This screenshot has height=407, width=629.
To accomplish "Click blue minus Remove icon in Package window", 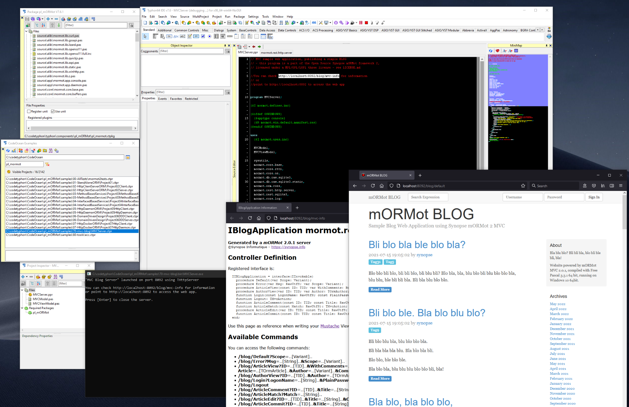I will pos(56,19).
